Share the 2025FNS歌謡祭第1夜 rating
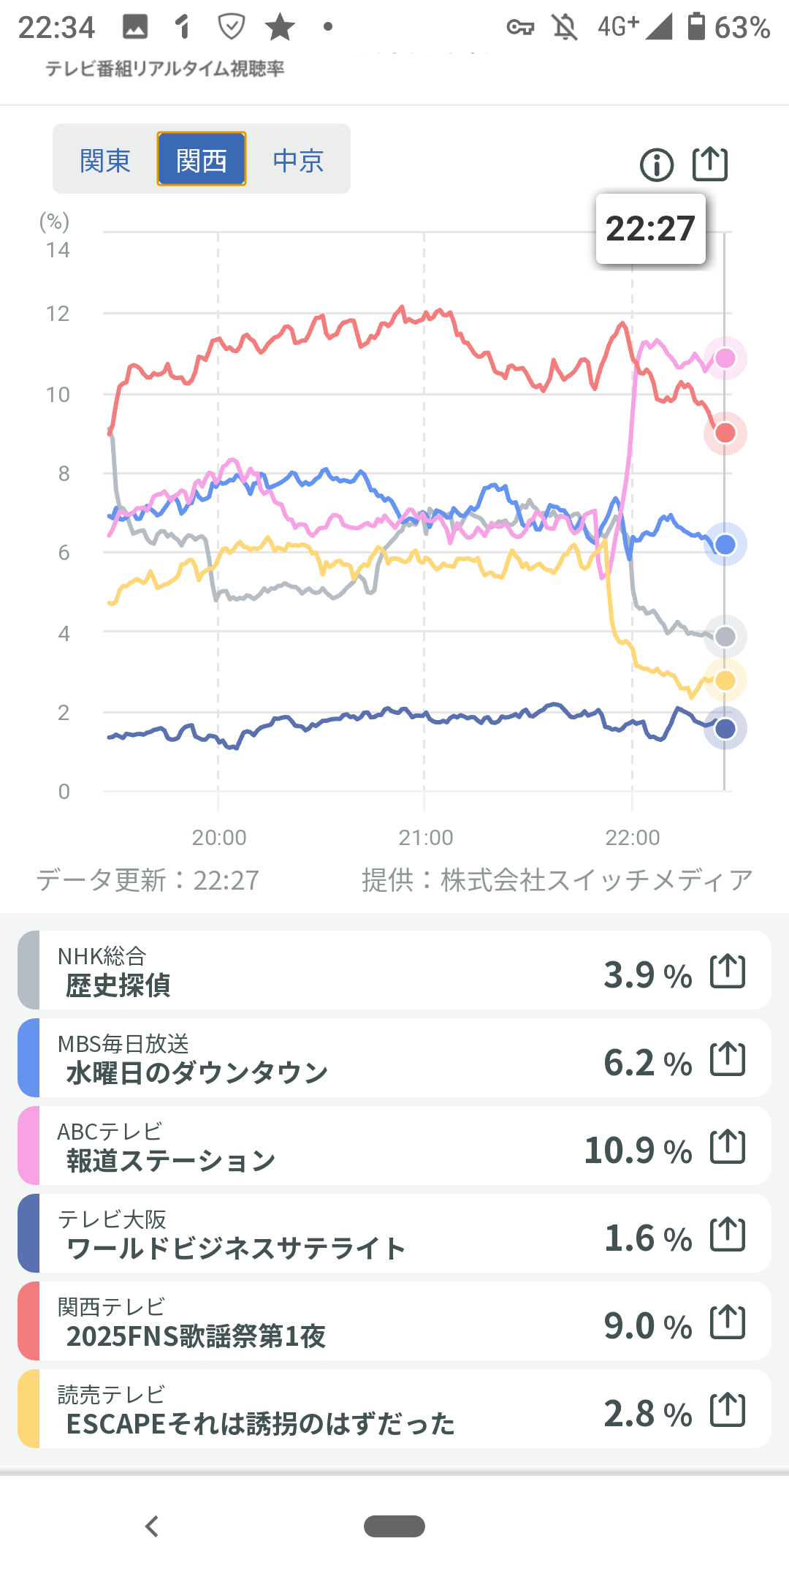This screenshot has height=1579, width=789. (x=728, y=1322)
